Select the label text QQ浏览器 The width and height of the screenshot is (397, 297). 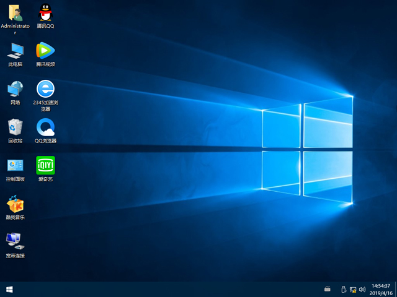pos(45,140)
